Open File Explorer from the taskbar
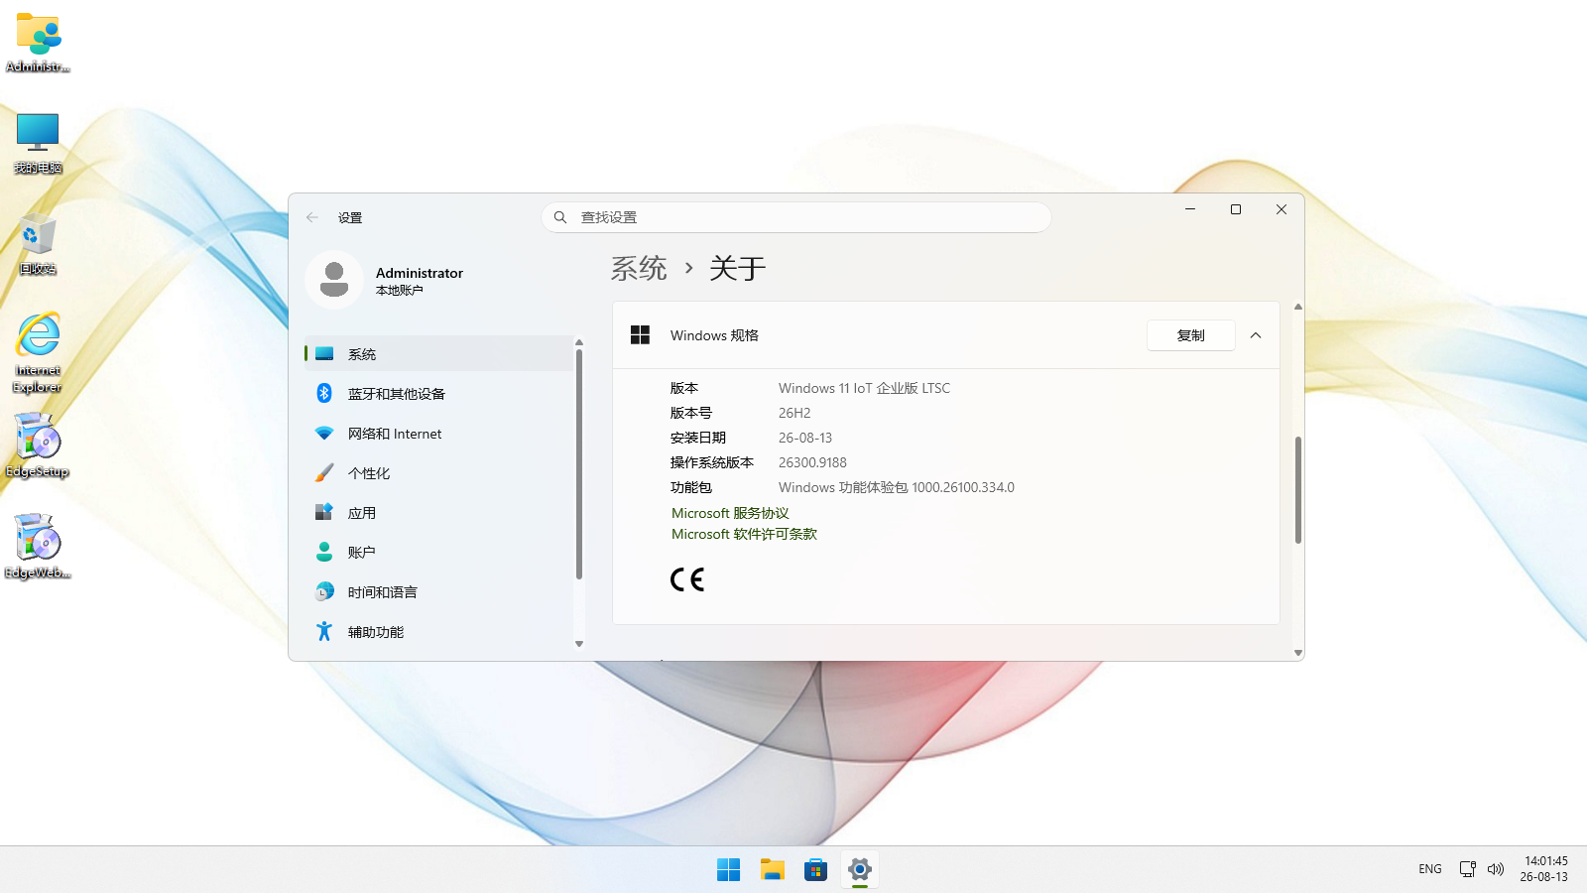 (x=772, y=870)
